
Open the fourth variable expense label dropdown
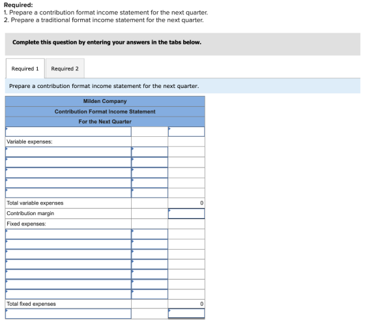point(68,183)
